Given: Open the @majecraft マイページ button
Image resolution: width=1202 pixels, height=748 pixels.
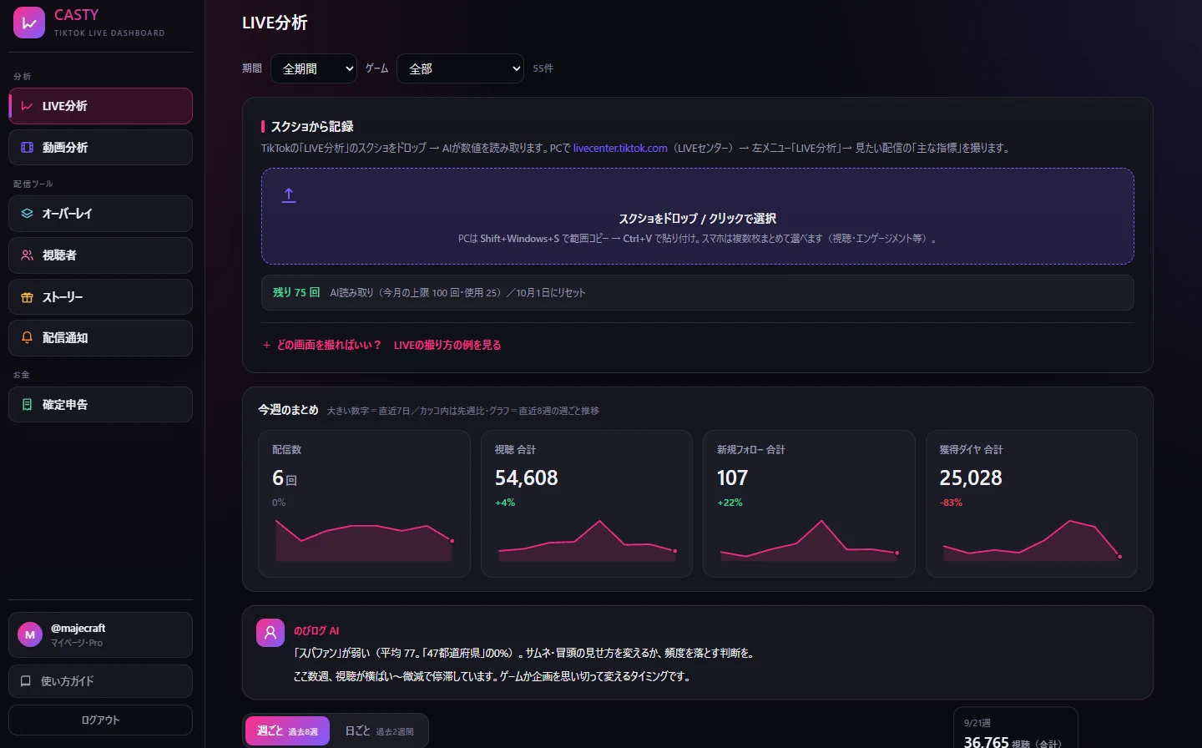Looking at the screenshot, I should (x=101, y=635).
